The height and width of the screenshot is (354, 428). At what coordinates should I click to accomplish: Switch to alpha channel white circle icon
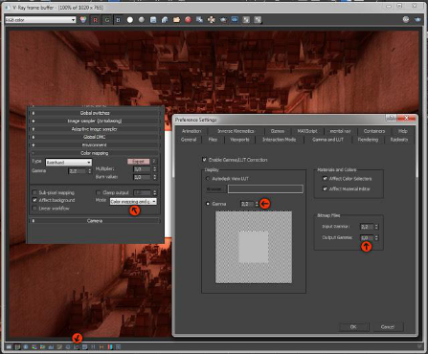(130, 20)
